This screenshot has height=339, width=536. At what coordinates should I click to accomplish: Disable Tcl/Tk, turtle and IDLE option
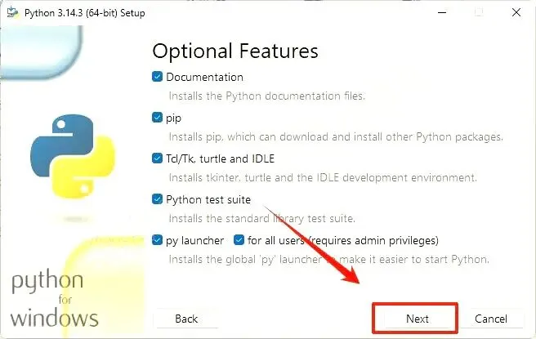[x=158, y=158]
